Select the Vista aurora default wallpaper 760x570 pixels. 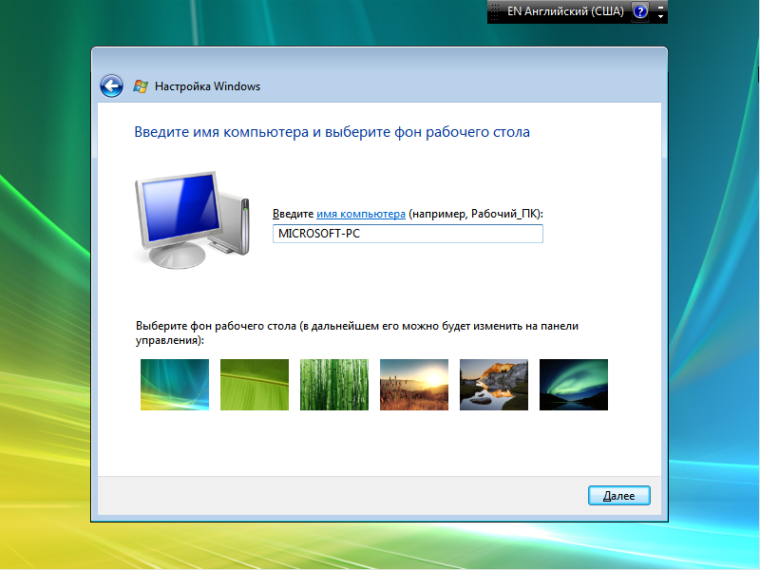(x=175, y=385)
